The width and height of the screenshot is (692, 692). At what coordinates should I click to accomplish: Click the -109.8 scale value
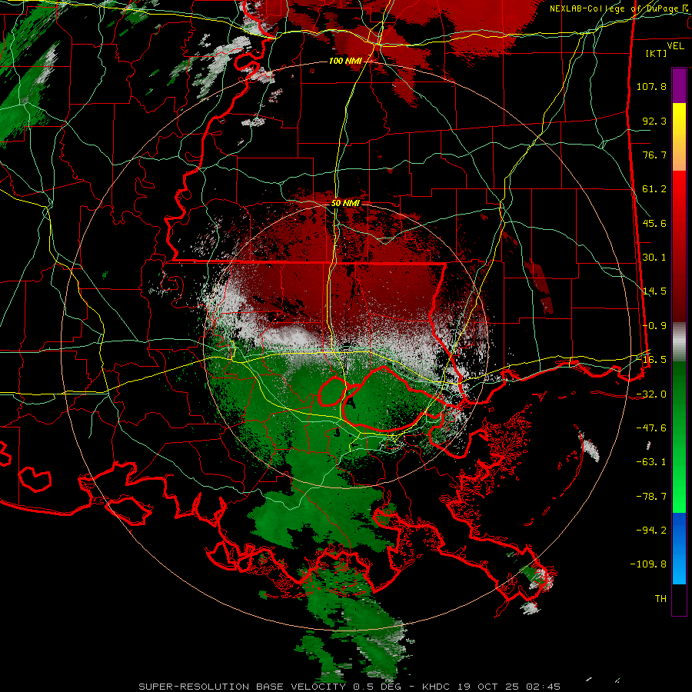[648, 564]
